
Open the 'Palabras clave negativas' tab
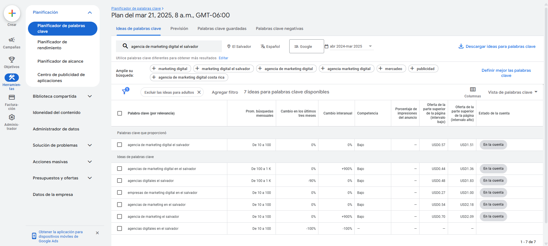coord(279,28)
